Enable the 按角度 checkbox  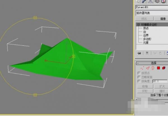coord(139,81)
